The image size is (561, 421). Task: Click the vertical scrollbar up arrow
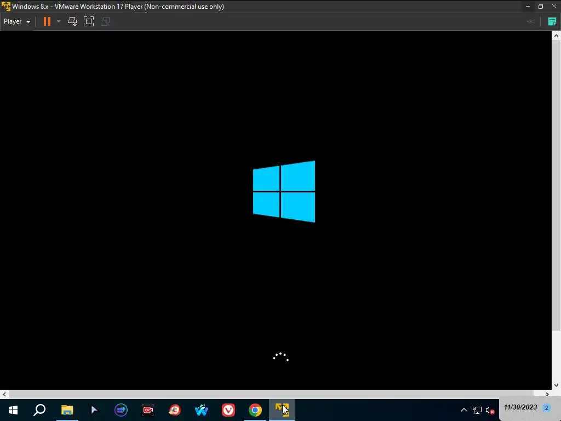click(556, 36)
